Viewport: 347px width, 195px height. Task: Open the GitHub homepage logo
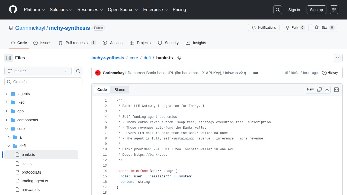(x=13, y=9)
